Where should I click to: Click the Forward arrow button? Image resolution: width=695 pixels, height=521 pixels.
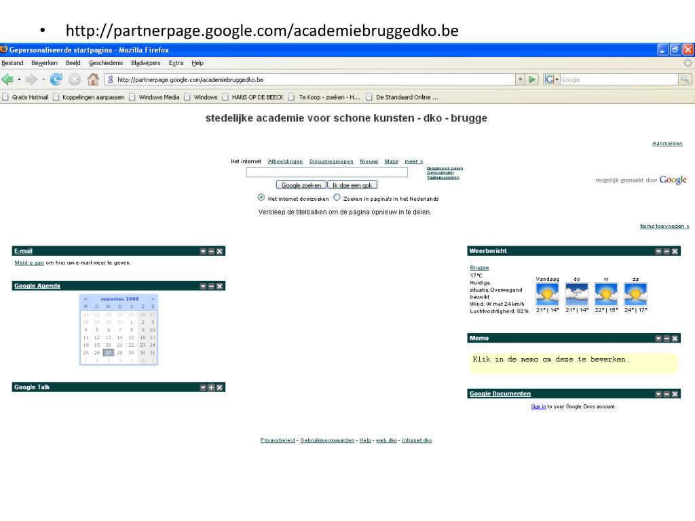tap(31, 80)
